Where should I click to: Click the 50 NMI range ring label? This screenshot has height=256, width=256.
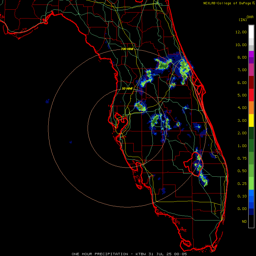click(127, 88)
